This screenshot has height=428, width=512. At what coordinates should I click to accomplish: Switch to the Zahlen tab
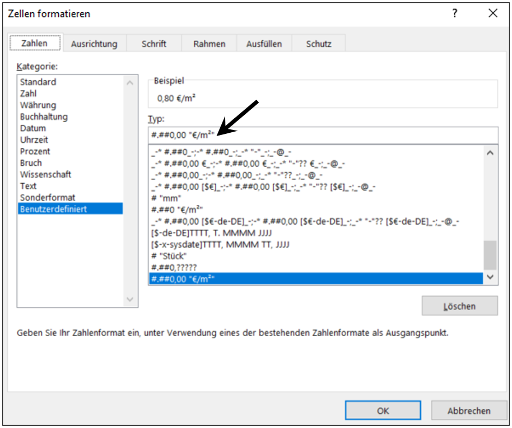[x=35, y=43]
